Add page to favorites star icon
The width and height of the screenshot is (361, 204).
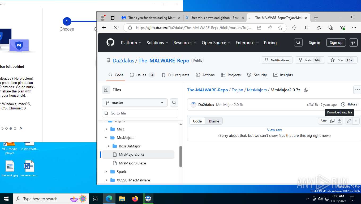click(280, 28)
